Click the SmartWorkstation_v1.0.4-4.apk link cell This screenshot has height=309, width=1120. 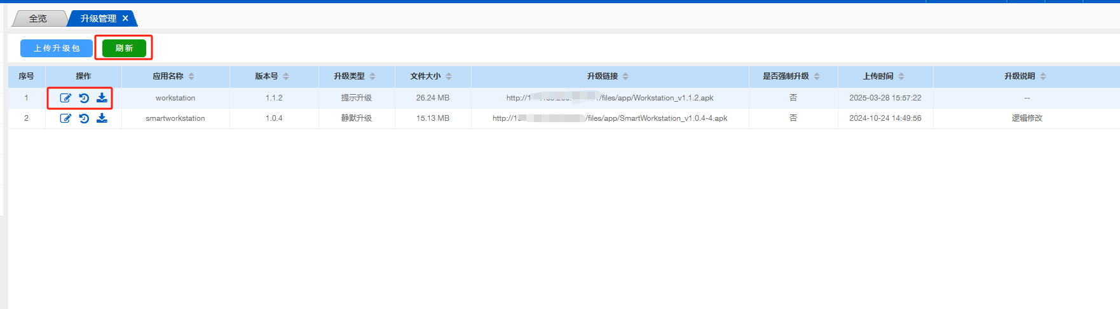coord(610,118)
